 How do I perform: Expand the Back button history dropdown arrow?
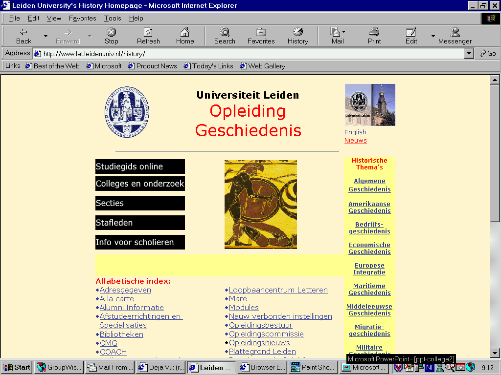pyautogui.click(x=46, y=36)
